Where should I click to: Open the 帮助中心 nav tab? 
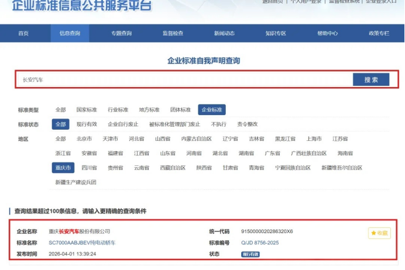click(327, 33)
